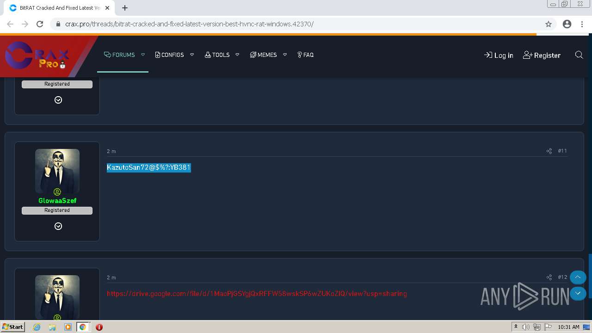The image size is (592, 333).
Task: Open Windows Explorer folder in taskbar
Action: (52, 327)
